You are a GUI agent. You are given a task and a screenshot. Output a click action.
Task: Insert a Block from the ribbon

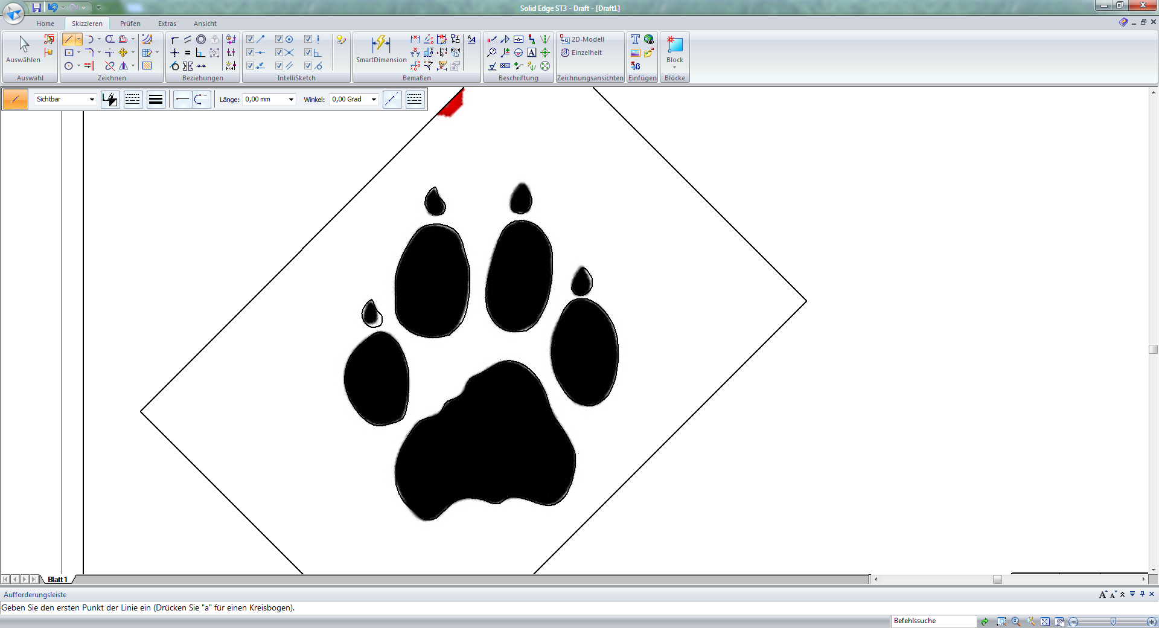[x=674, y=49]
